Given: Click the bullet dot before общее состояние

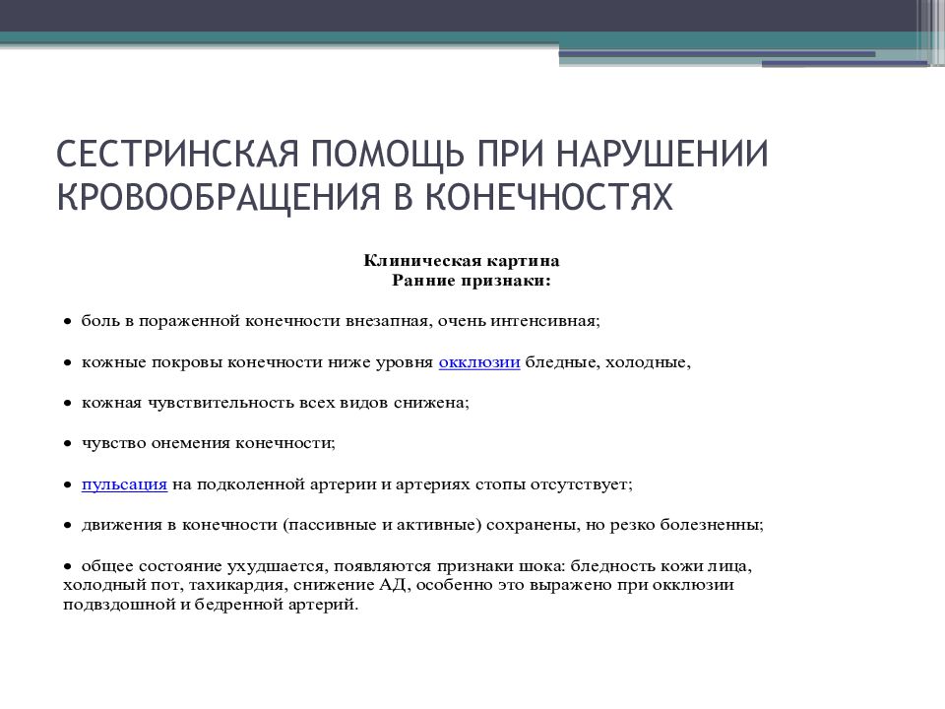Looking at the screenshot, I should point(68,567).
